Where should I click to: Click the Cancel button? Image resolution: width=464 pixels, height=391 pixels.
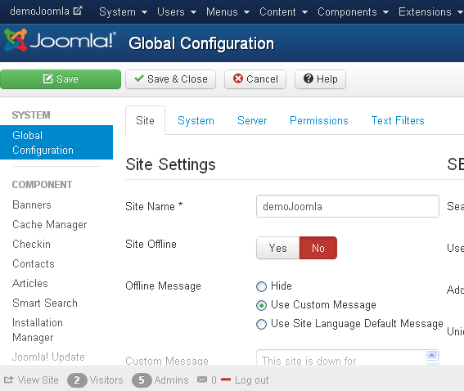255,79
